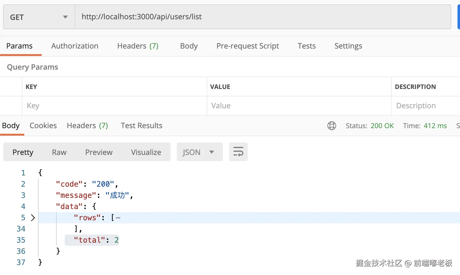
Task: Open the JSON format dropdown
Action: pos(199,152)
